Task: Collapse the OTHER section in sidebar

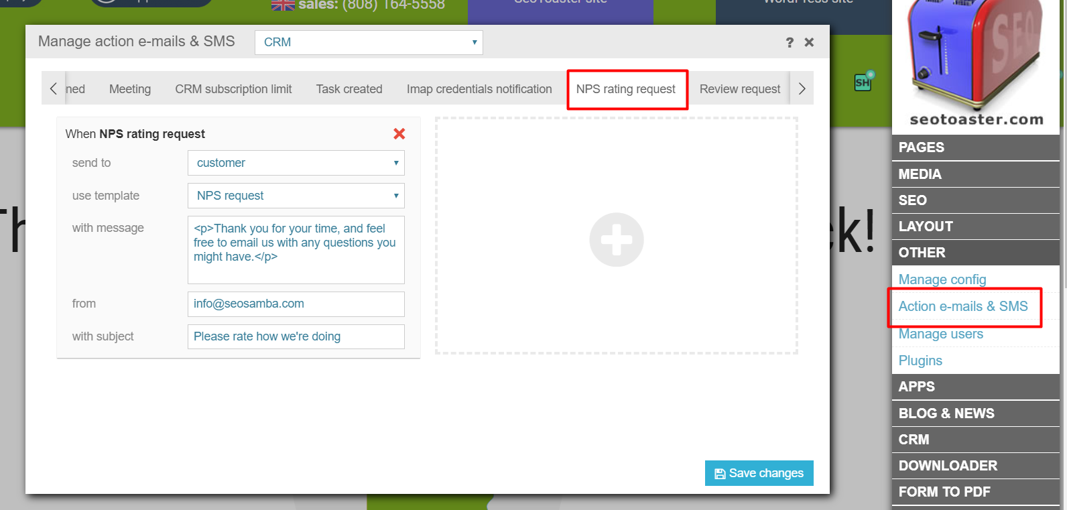Action: click(x=976, y=253)
